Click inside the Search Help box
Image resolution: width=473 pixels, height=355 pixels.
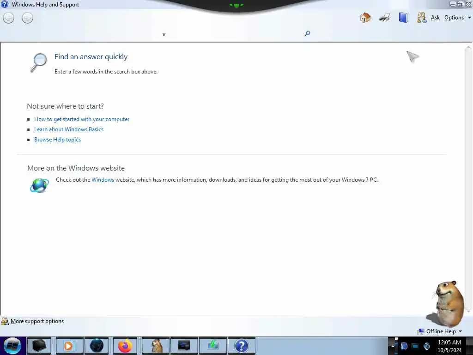[x=231, y=33]
